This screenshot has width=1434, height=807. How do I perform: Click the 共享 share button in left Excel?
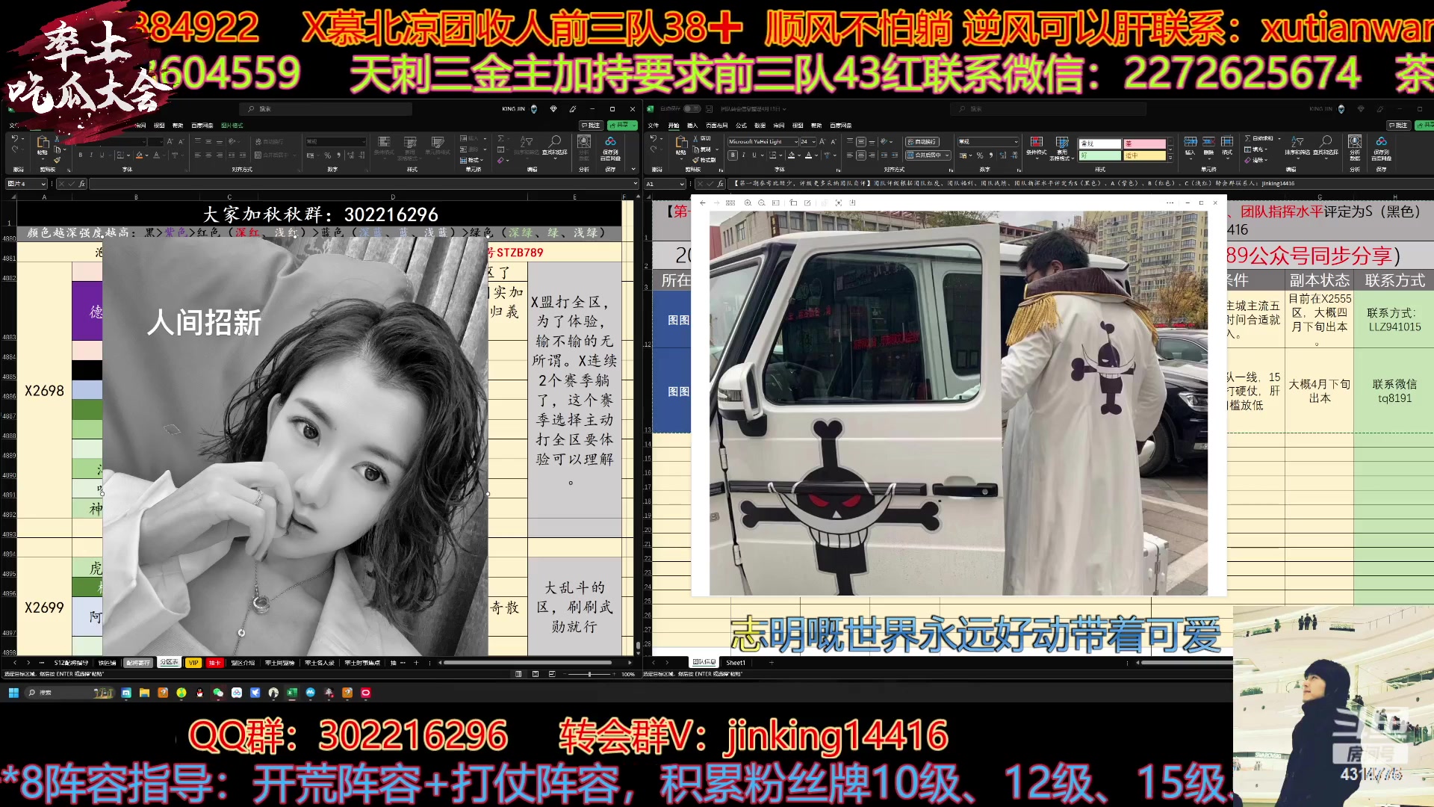(621, 126)
